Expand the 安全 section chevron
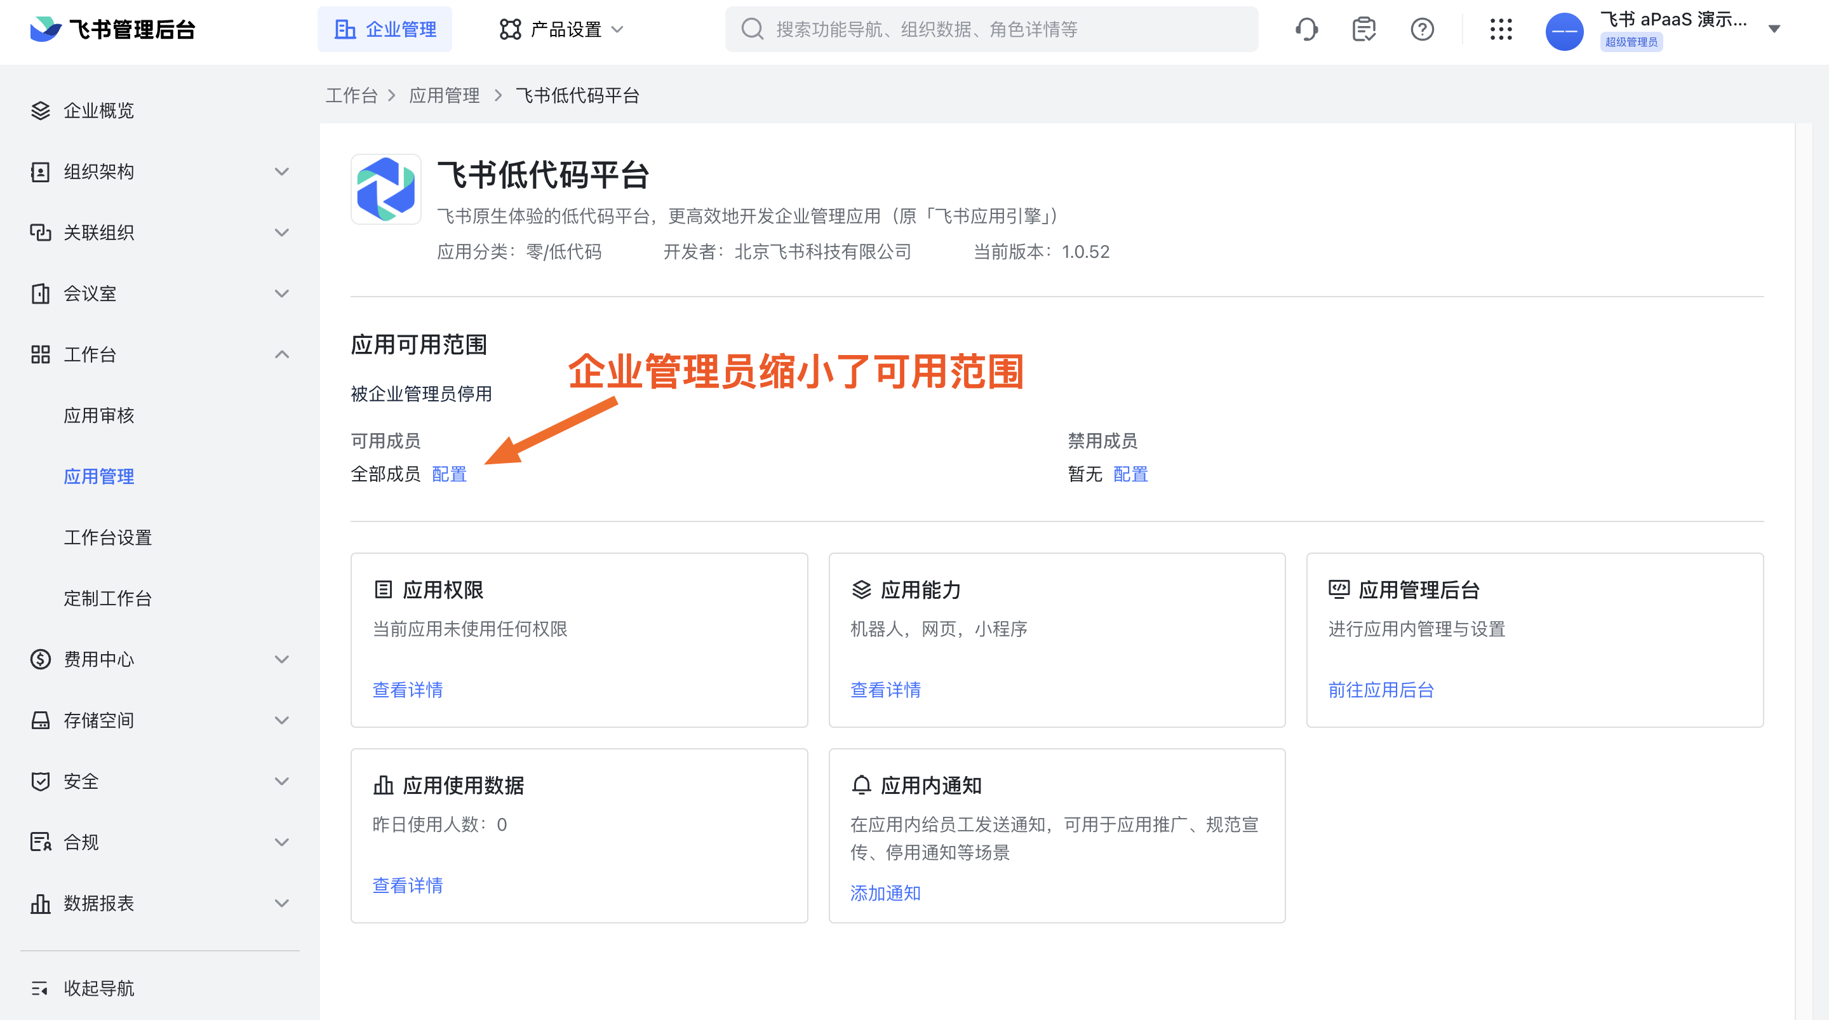Viewport: 1829px width, 1020px height. pos(282,781)
